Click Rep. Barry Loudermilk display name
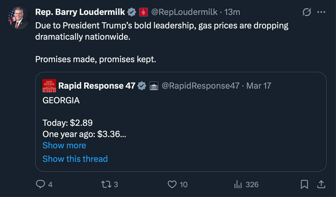Viewport: 336px width, 197px height. (80, 12)
